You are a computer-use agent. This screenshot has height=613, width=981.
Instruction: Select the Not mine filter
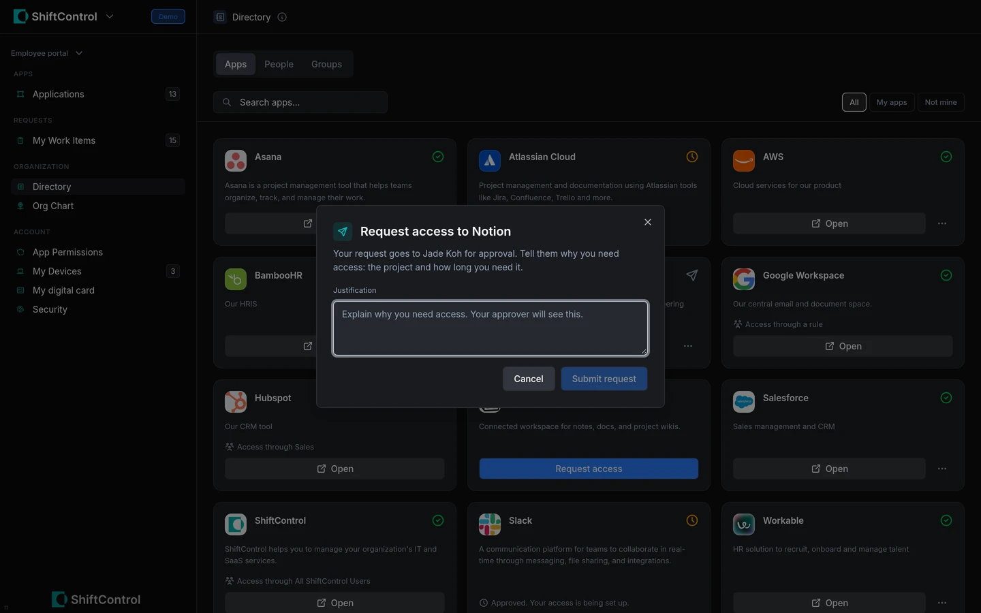click(940, 102)
